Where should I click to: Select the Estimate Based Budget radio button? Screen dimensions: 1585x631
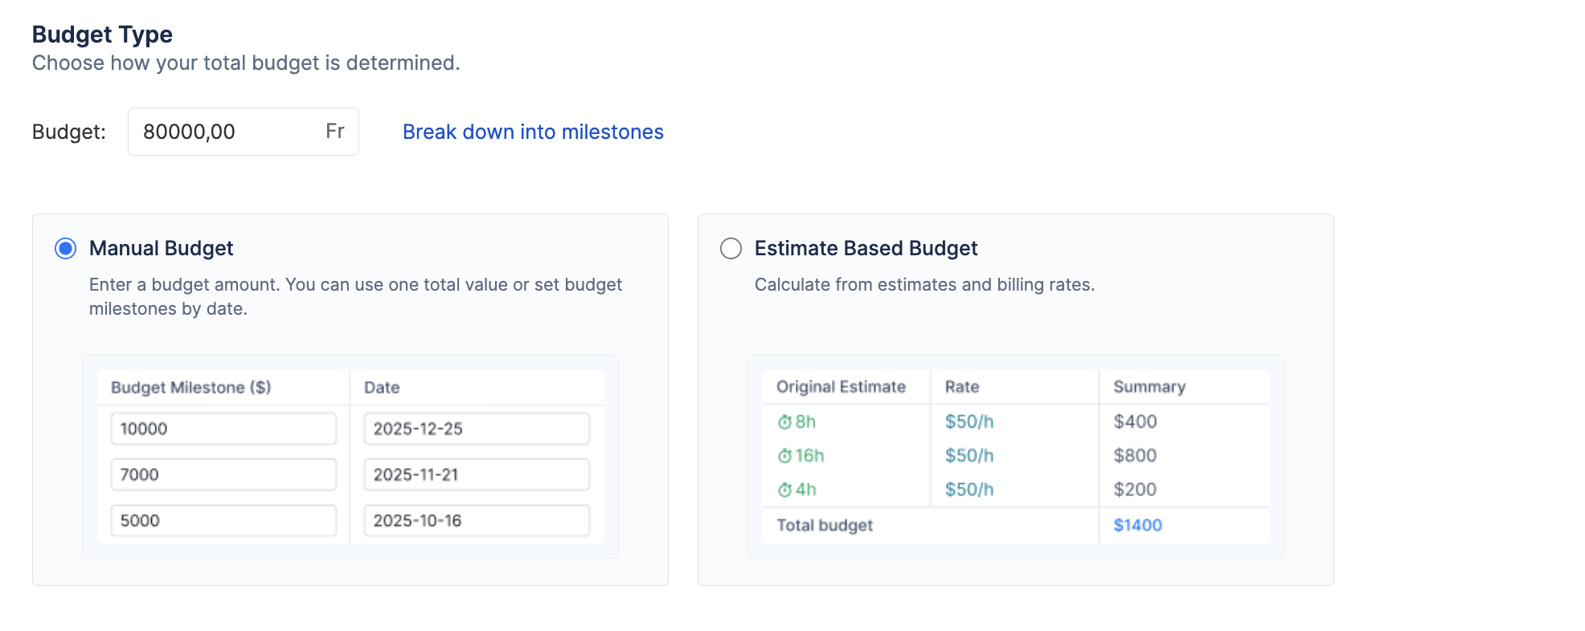tap(731, 249)
